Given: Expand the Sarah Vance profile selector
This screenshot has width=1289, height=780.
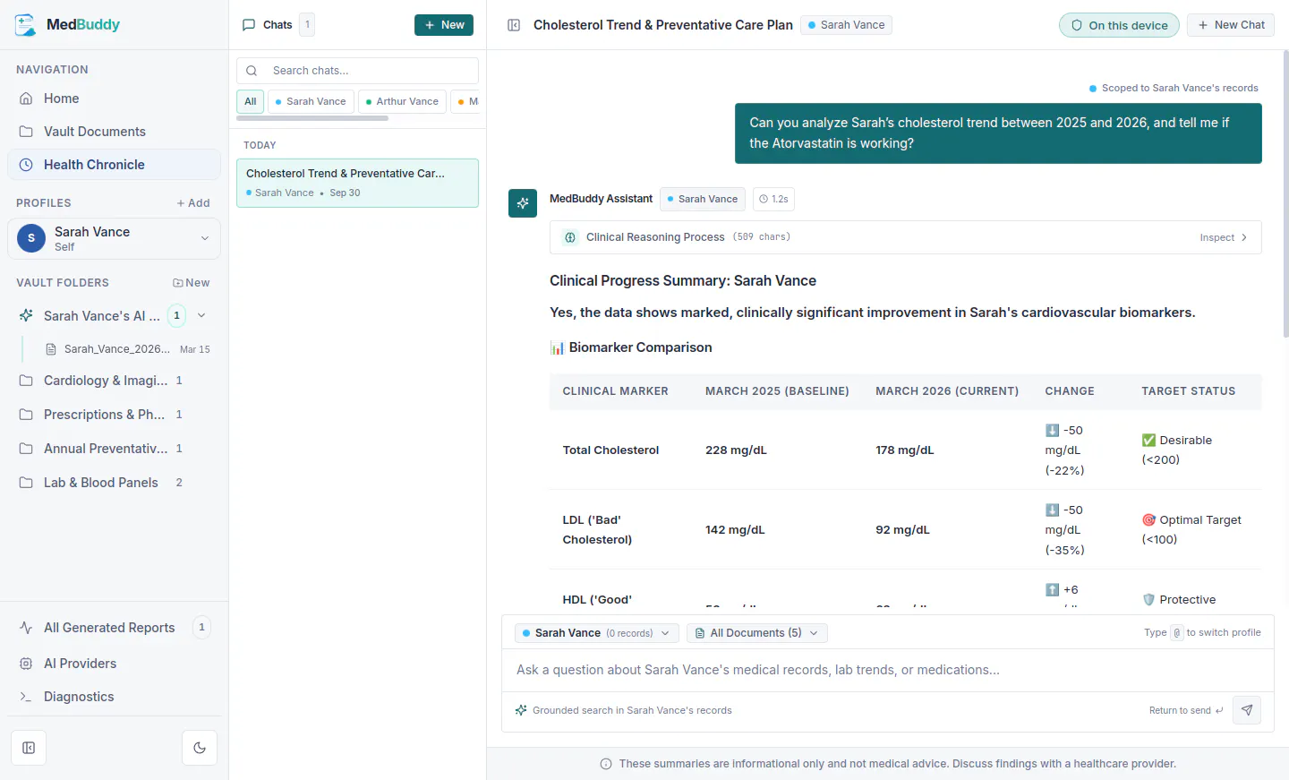Looking at the screenshot, I should coord(114,238).
